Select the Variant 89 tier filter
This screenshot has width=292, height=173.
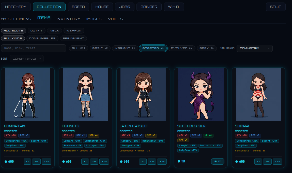(x=125, y=48)
